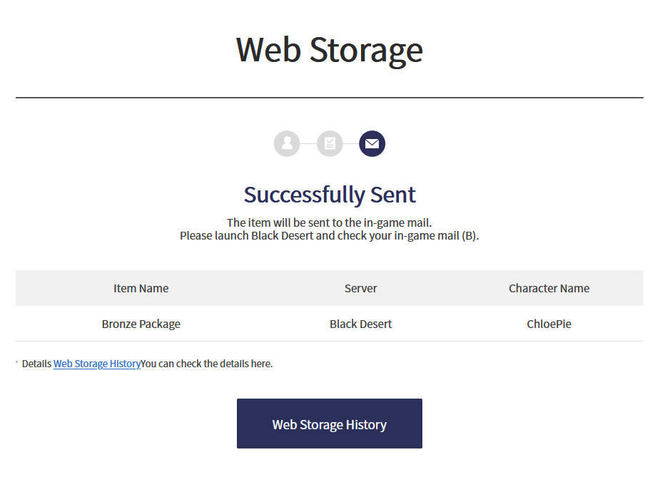Select the ChloePie character name cell
Viewport: 650px width, 487px height.
549,324
